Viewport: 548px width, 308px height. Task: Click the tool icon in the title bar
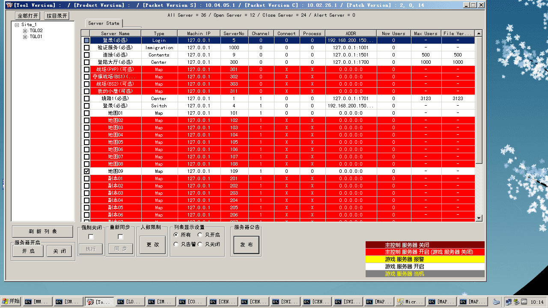click(9, 5)
